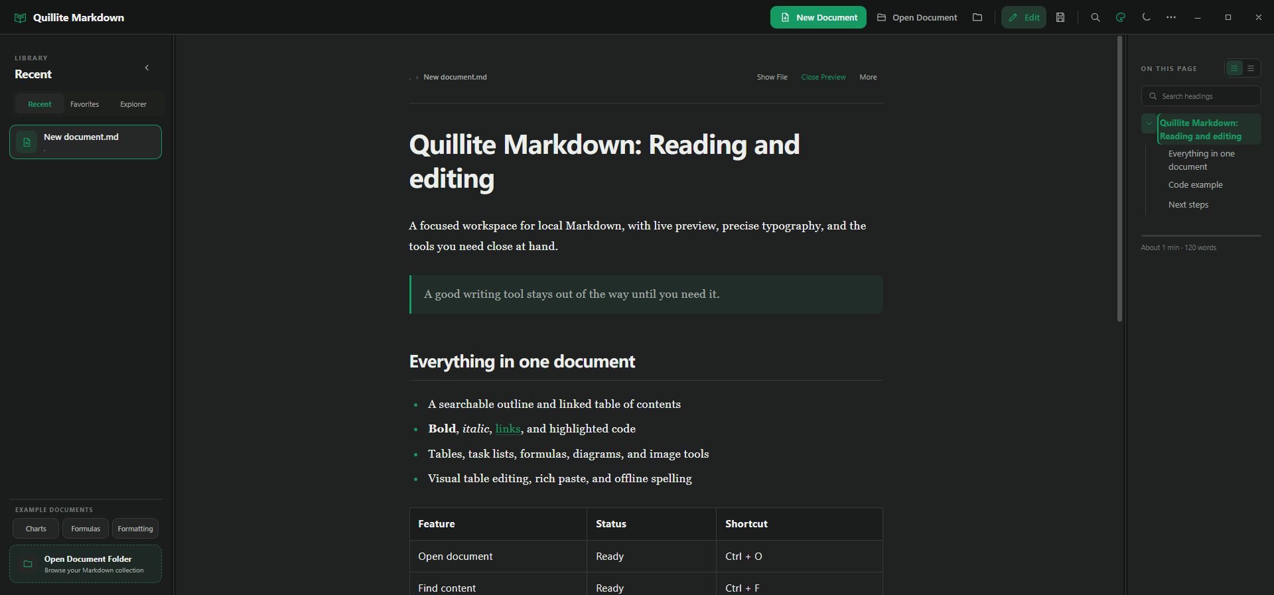Click the 'Open document' table cell
Image resolution: width=1274 pixels, height=595 pixels.
[x=498, y=557]
